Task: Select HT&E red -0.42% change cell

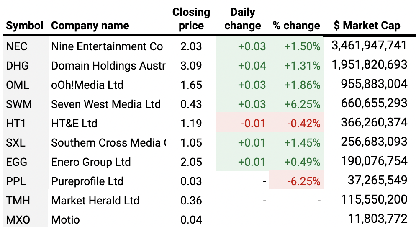Action: point(303,124)
